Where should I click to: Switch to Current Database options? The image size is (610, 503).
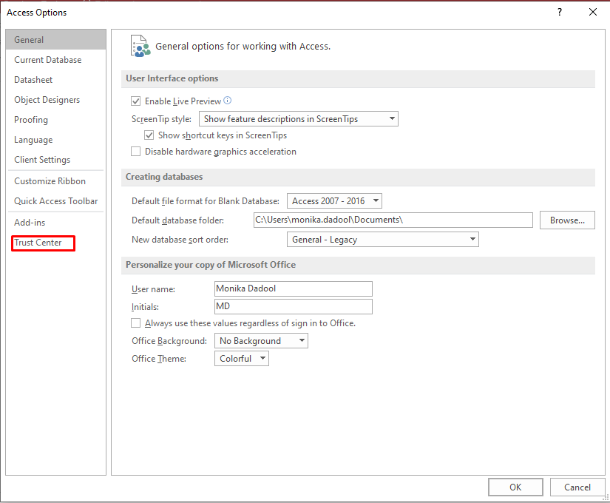[56, 60]
